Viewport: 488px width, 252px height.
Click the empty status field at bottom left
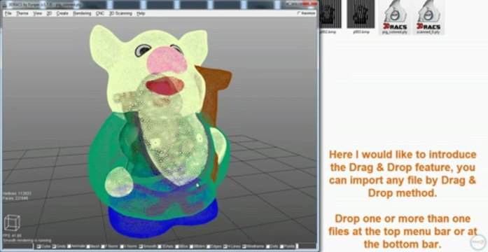[18, 246]
